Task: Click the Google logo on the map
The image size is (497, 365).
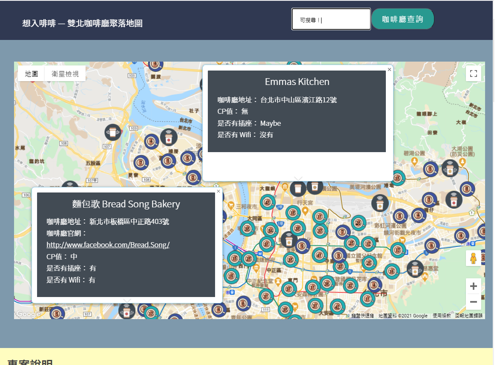Action: (29, 314)
